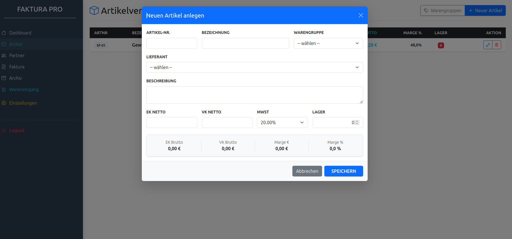Click the Wareneingang cart icon in sidebar
This screenshot has width=512, height=239.
tap(4, 89)
